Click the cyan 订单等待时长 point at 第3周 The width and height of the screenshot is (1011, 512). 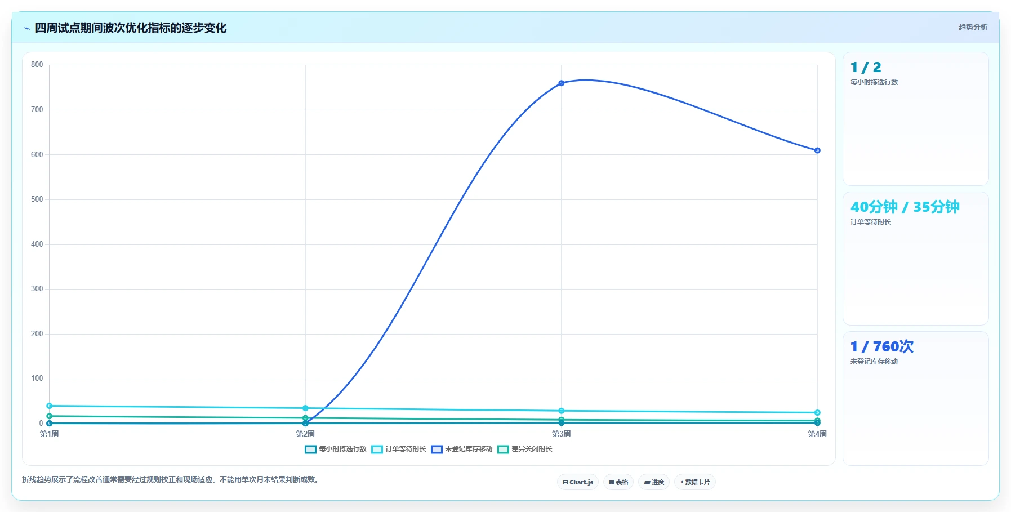(x=562, y=411)
